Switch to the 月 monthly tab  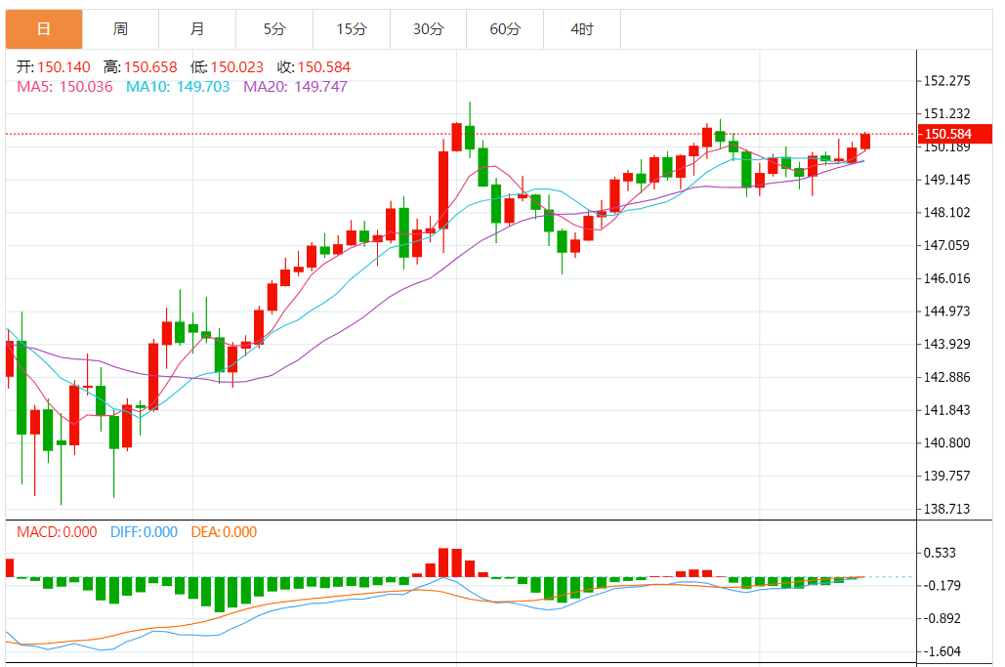pyautogui.click(x=197, y=29)
